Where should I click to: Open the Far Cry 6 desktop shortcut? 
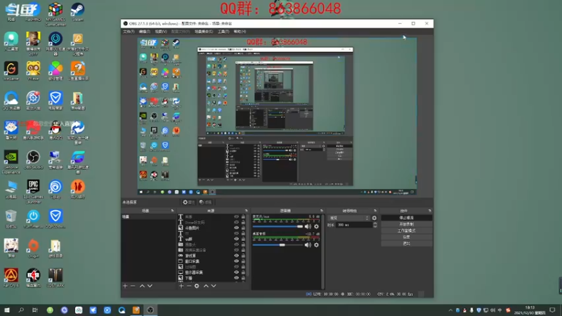pos(11,277)
